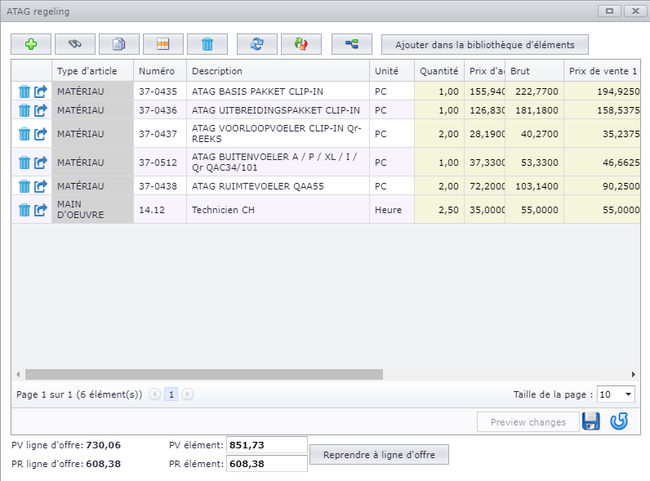The height and width of the screenshot is (481, 650).
Task: Sort by Description column header
Action: pos(278,71)
